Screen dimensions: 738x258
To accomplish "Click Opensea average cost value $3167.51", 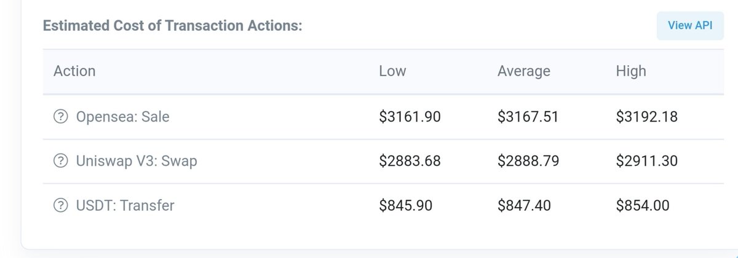I will point(528,116).
